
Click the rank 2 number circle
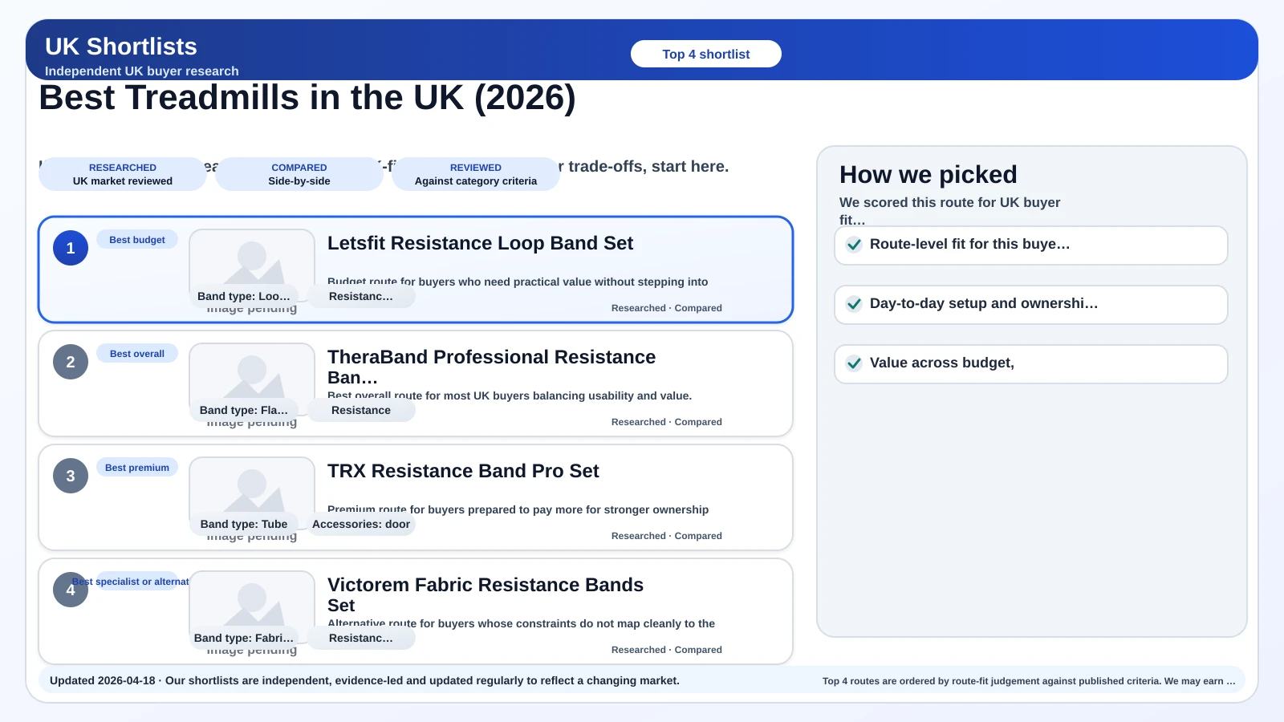click(x=71, y=362)
